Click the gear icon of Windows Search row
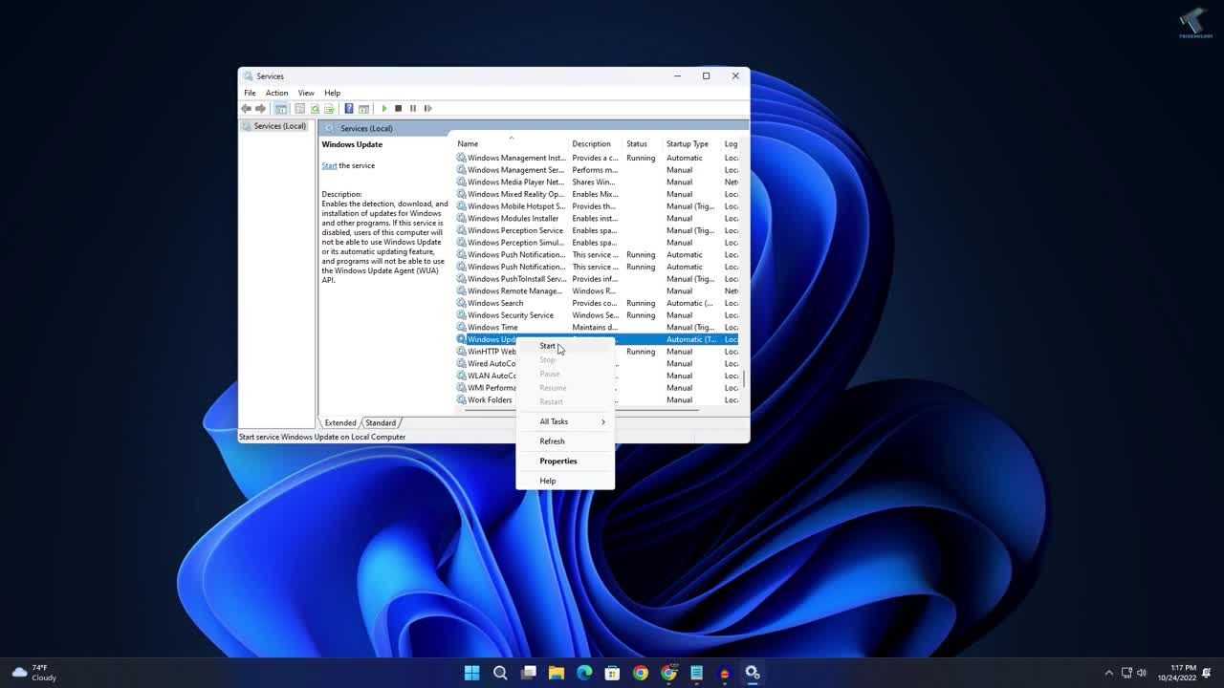 [461, 303]
